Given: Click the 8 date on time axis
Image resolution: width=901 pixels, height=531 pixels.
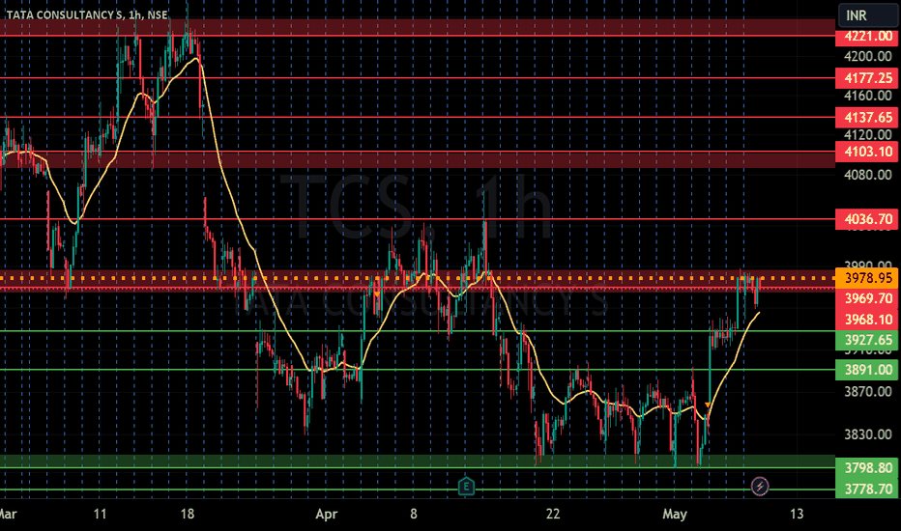Looking at the screenshot, I should [413, 514].
